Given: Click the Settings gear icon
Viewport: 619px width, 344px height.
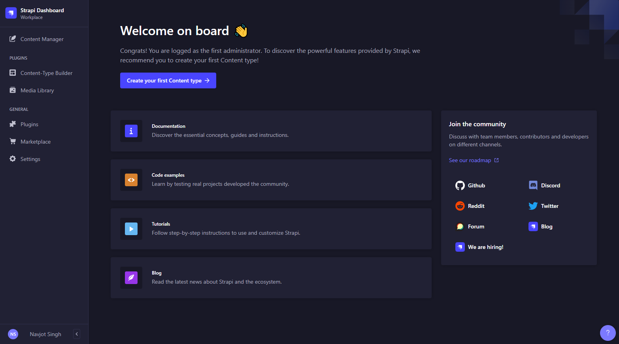Looking at the screenshot, I should tap(13, 159).
